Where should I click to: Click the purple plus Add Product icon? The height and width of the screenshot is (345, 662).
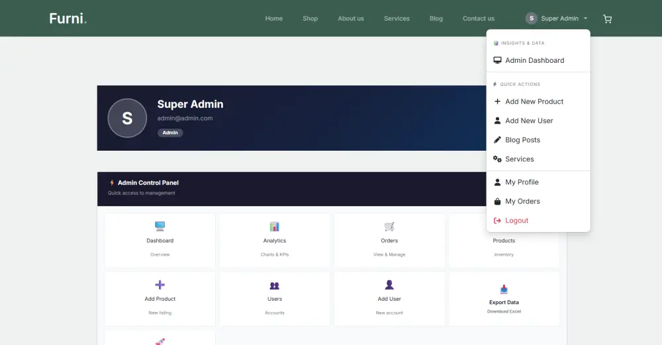(160, 285)
